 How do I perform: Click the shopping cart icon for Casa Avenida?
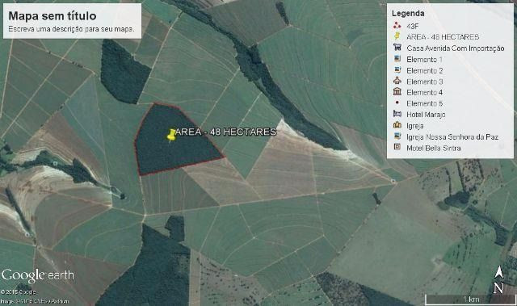click(x=397, y=47)
